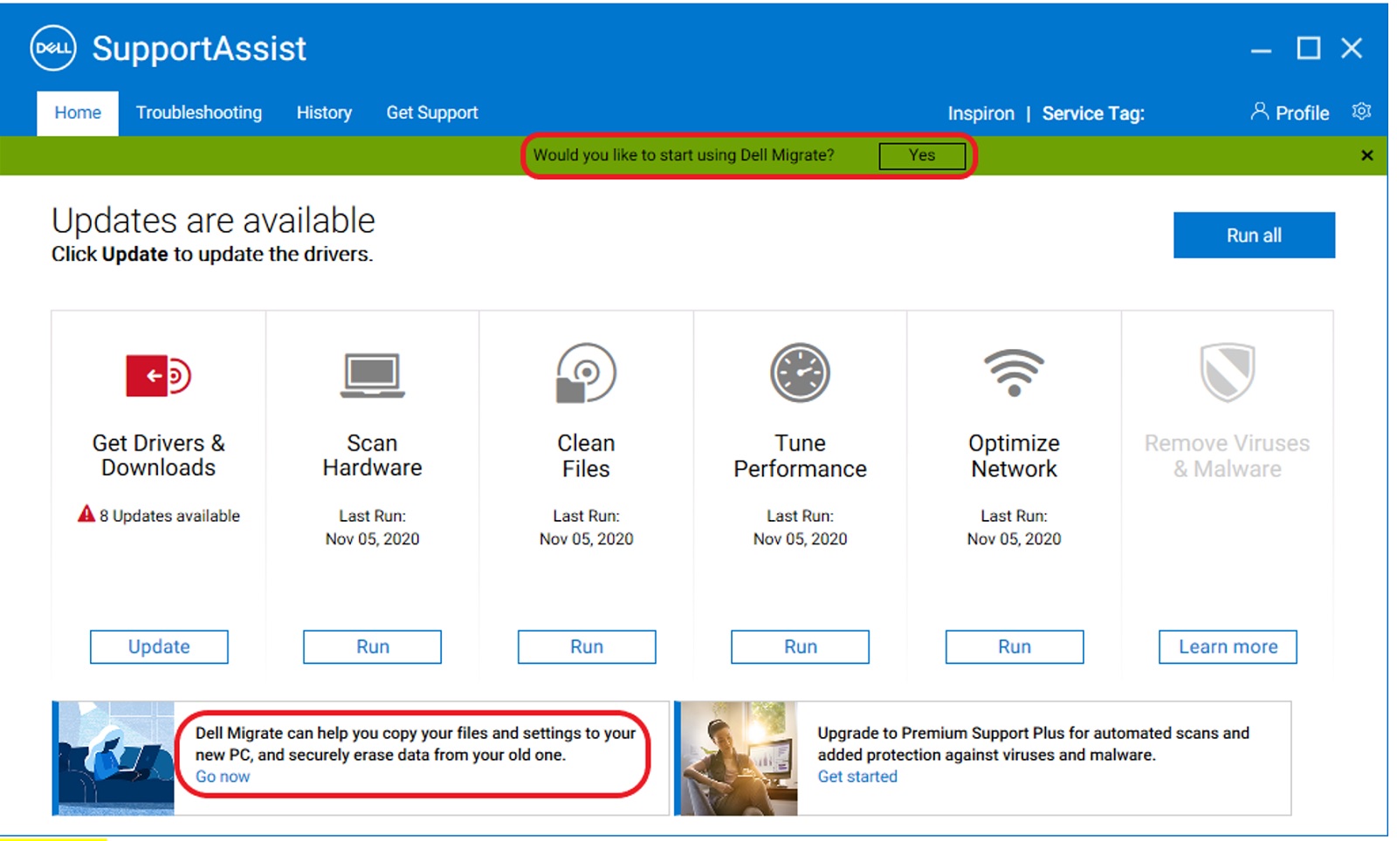Click the Optimize Network Wi-Fi icon
The image size is (1397, 841).
tap(1014, 373)
